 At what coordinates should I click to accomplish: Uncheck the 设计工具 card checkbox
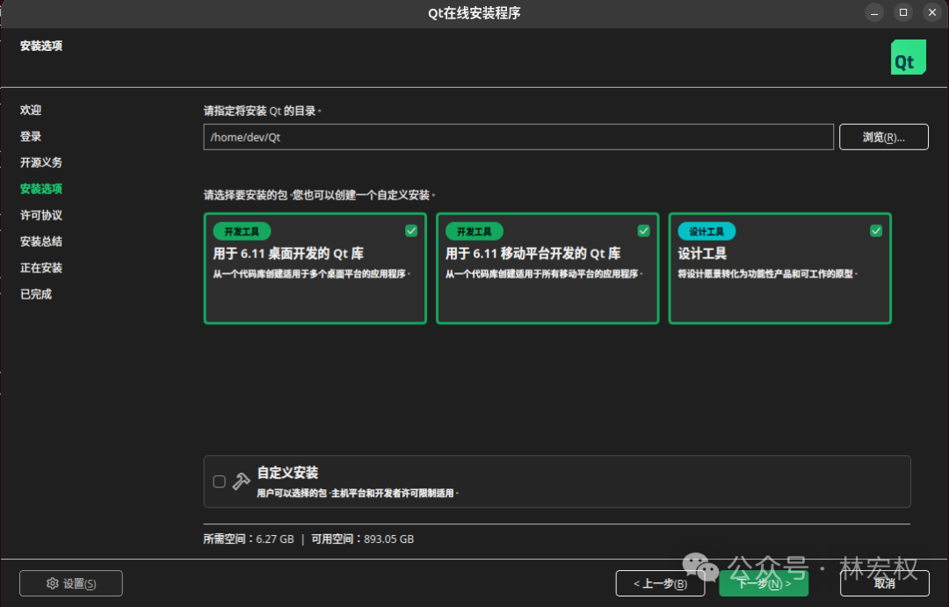(x=876, y=230)
